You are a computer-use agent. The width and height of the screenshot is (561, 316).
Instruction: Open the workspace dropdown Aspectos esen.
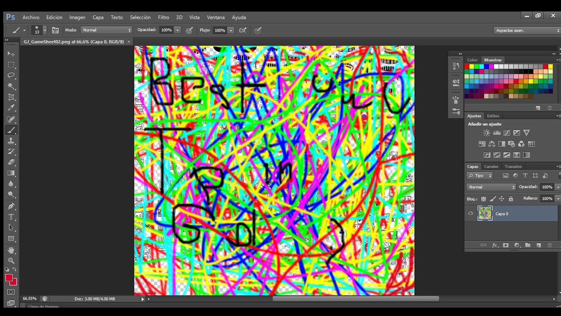click(x=527, y=30)
